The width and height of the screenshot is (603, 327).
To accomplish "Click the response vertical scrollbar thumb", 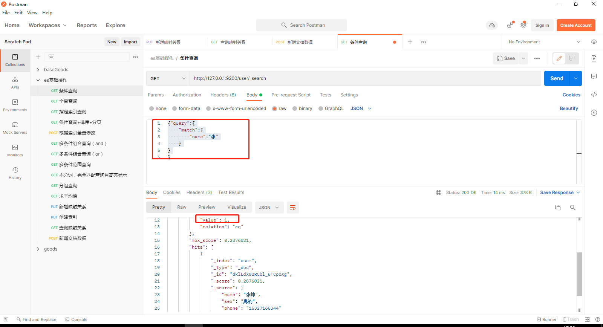I will (579, 274).
